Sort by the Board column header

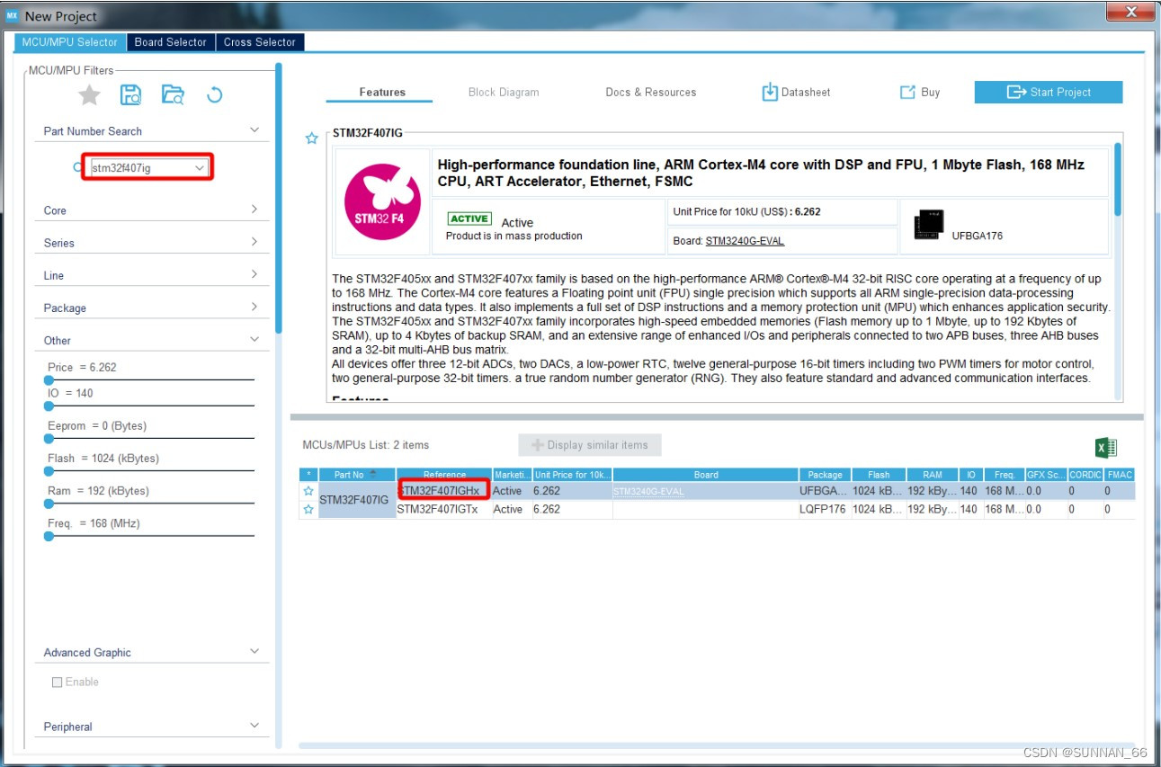(706, 475)
